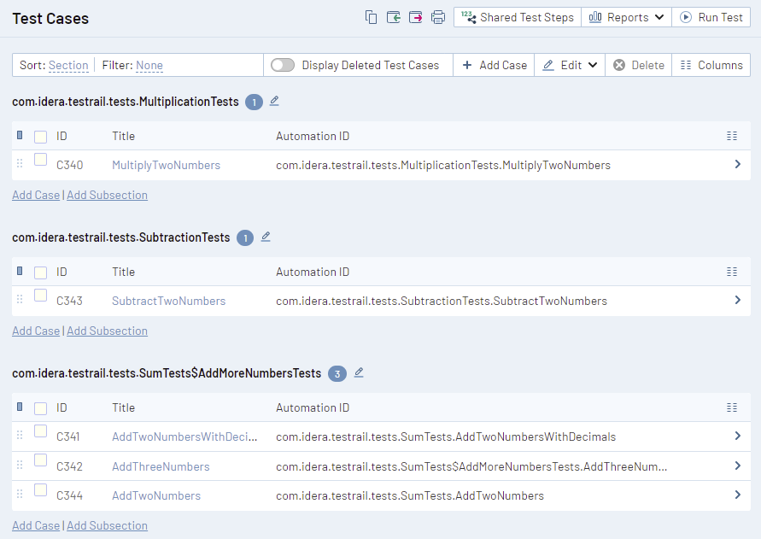
Task: Open column settings icon in MultiplicationTests table
Action: tap(731, 136)
